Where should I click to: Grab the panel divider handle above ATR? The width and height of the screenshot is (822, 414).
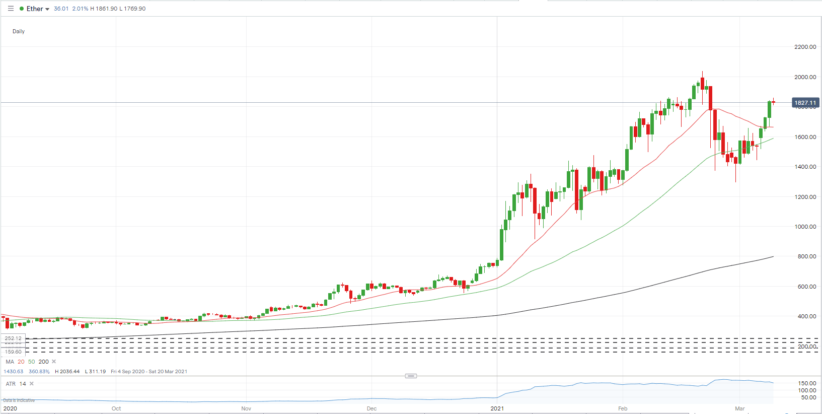411,376
